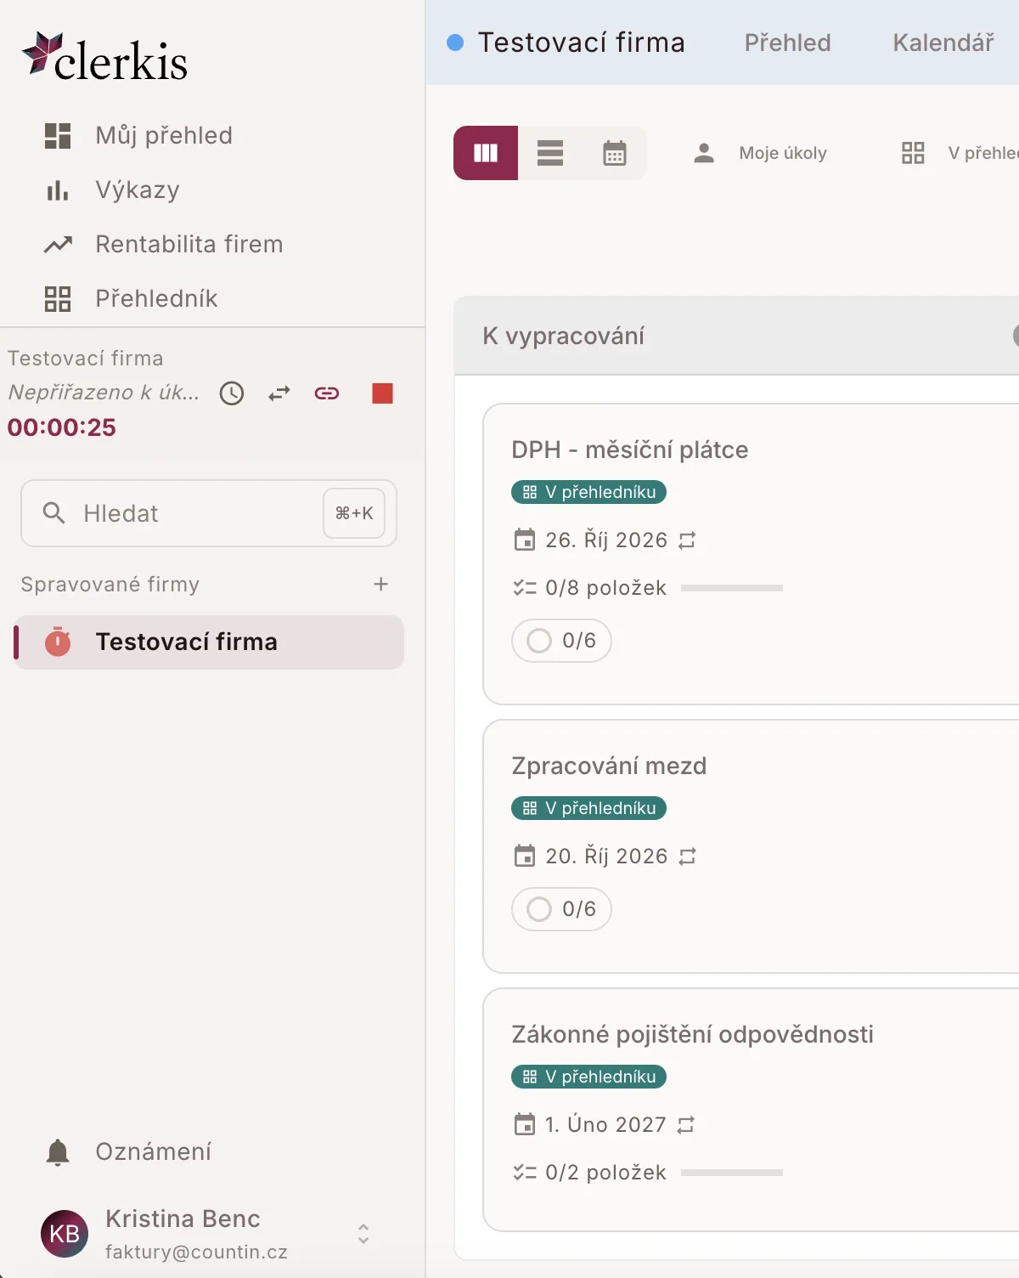The width and height of the screenshot is (1019, 1278).
Task: Switch to list view
Action: point(550,153)
